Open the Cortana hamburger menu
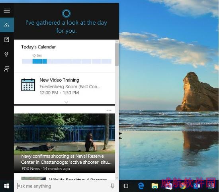The image size is (219, 192). coord(7,11)
